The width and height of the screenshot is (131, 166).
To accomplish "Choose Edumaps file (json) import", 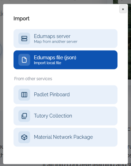I will [65, 60].
